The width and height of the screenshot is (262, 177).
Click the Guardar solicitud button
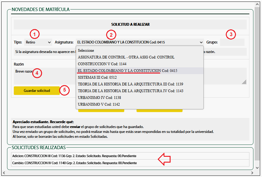tap(37, 91)
